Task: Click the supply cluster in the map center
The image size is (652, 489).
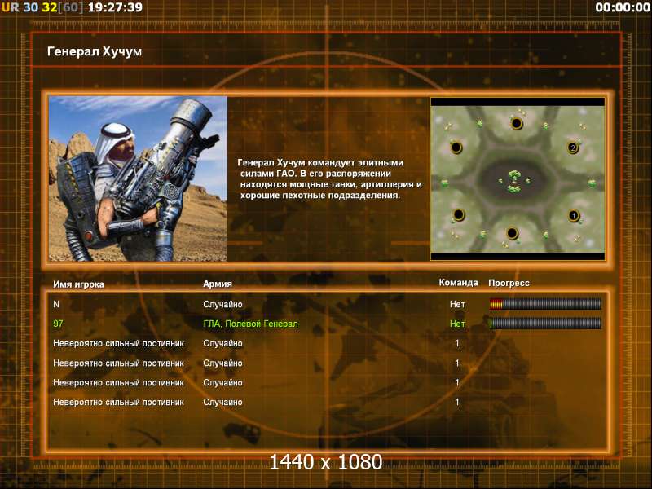Action: (x=514, y=180)
